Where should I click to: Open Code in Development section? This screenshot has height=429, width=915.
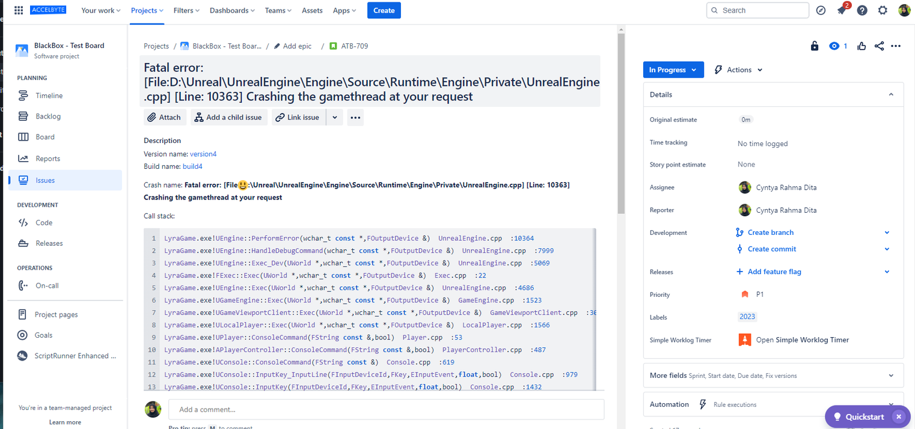65,222
